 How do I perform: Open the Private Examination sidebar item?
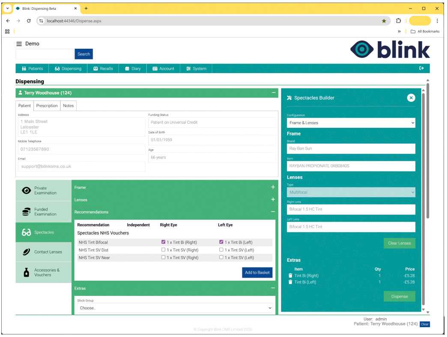[44, 191]
